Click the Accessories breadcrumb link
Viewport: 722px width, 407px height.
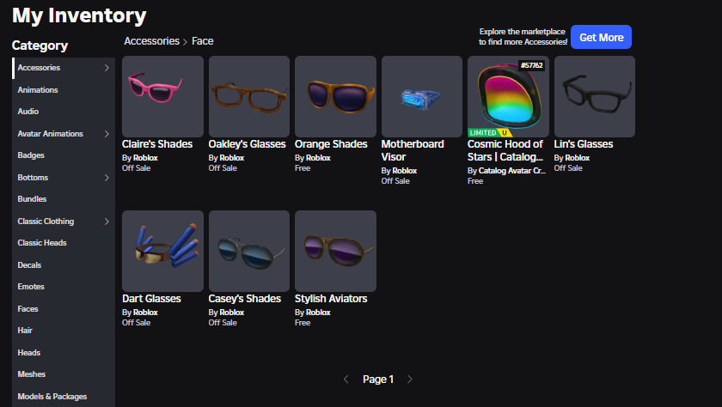[151, 41]
